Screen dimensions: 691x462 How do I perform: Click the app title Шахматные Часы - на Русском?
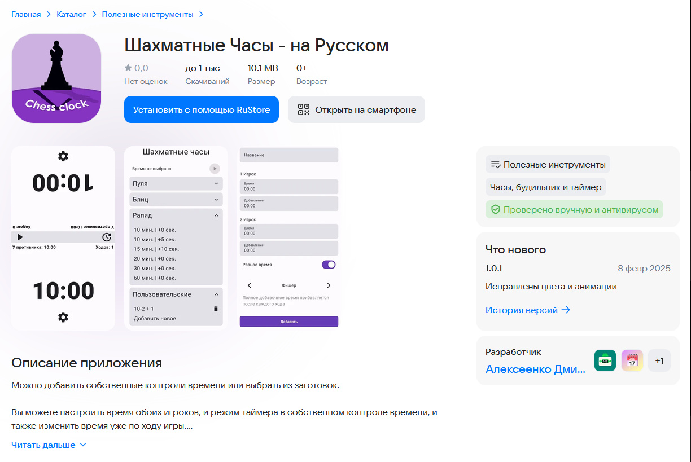(x=256, y=45)
